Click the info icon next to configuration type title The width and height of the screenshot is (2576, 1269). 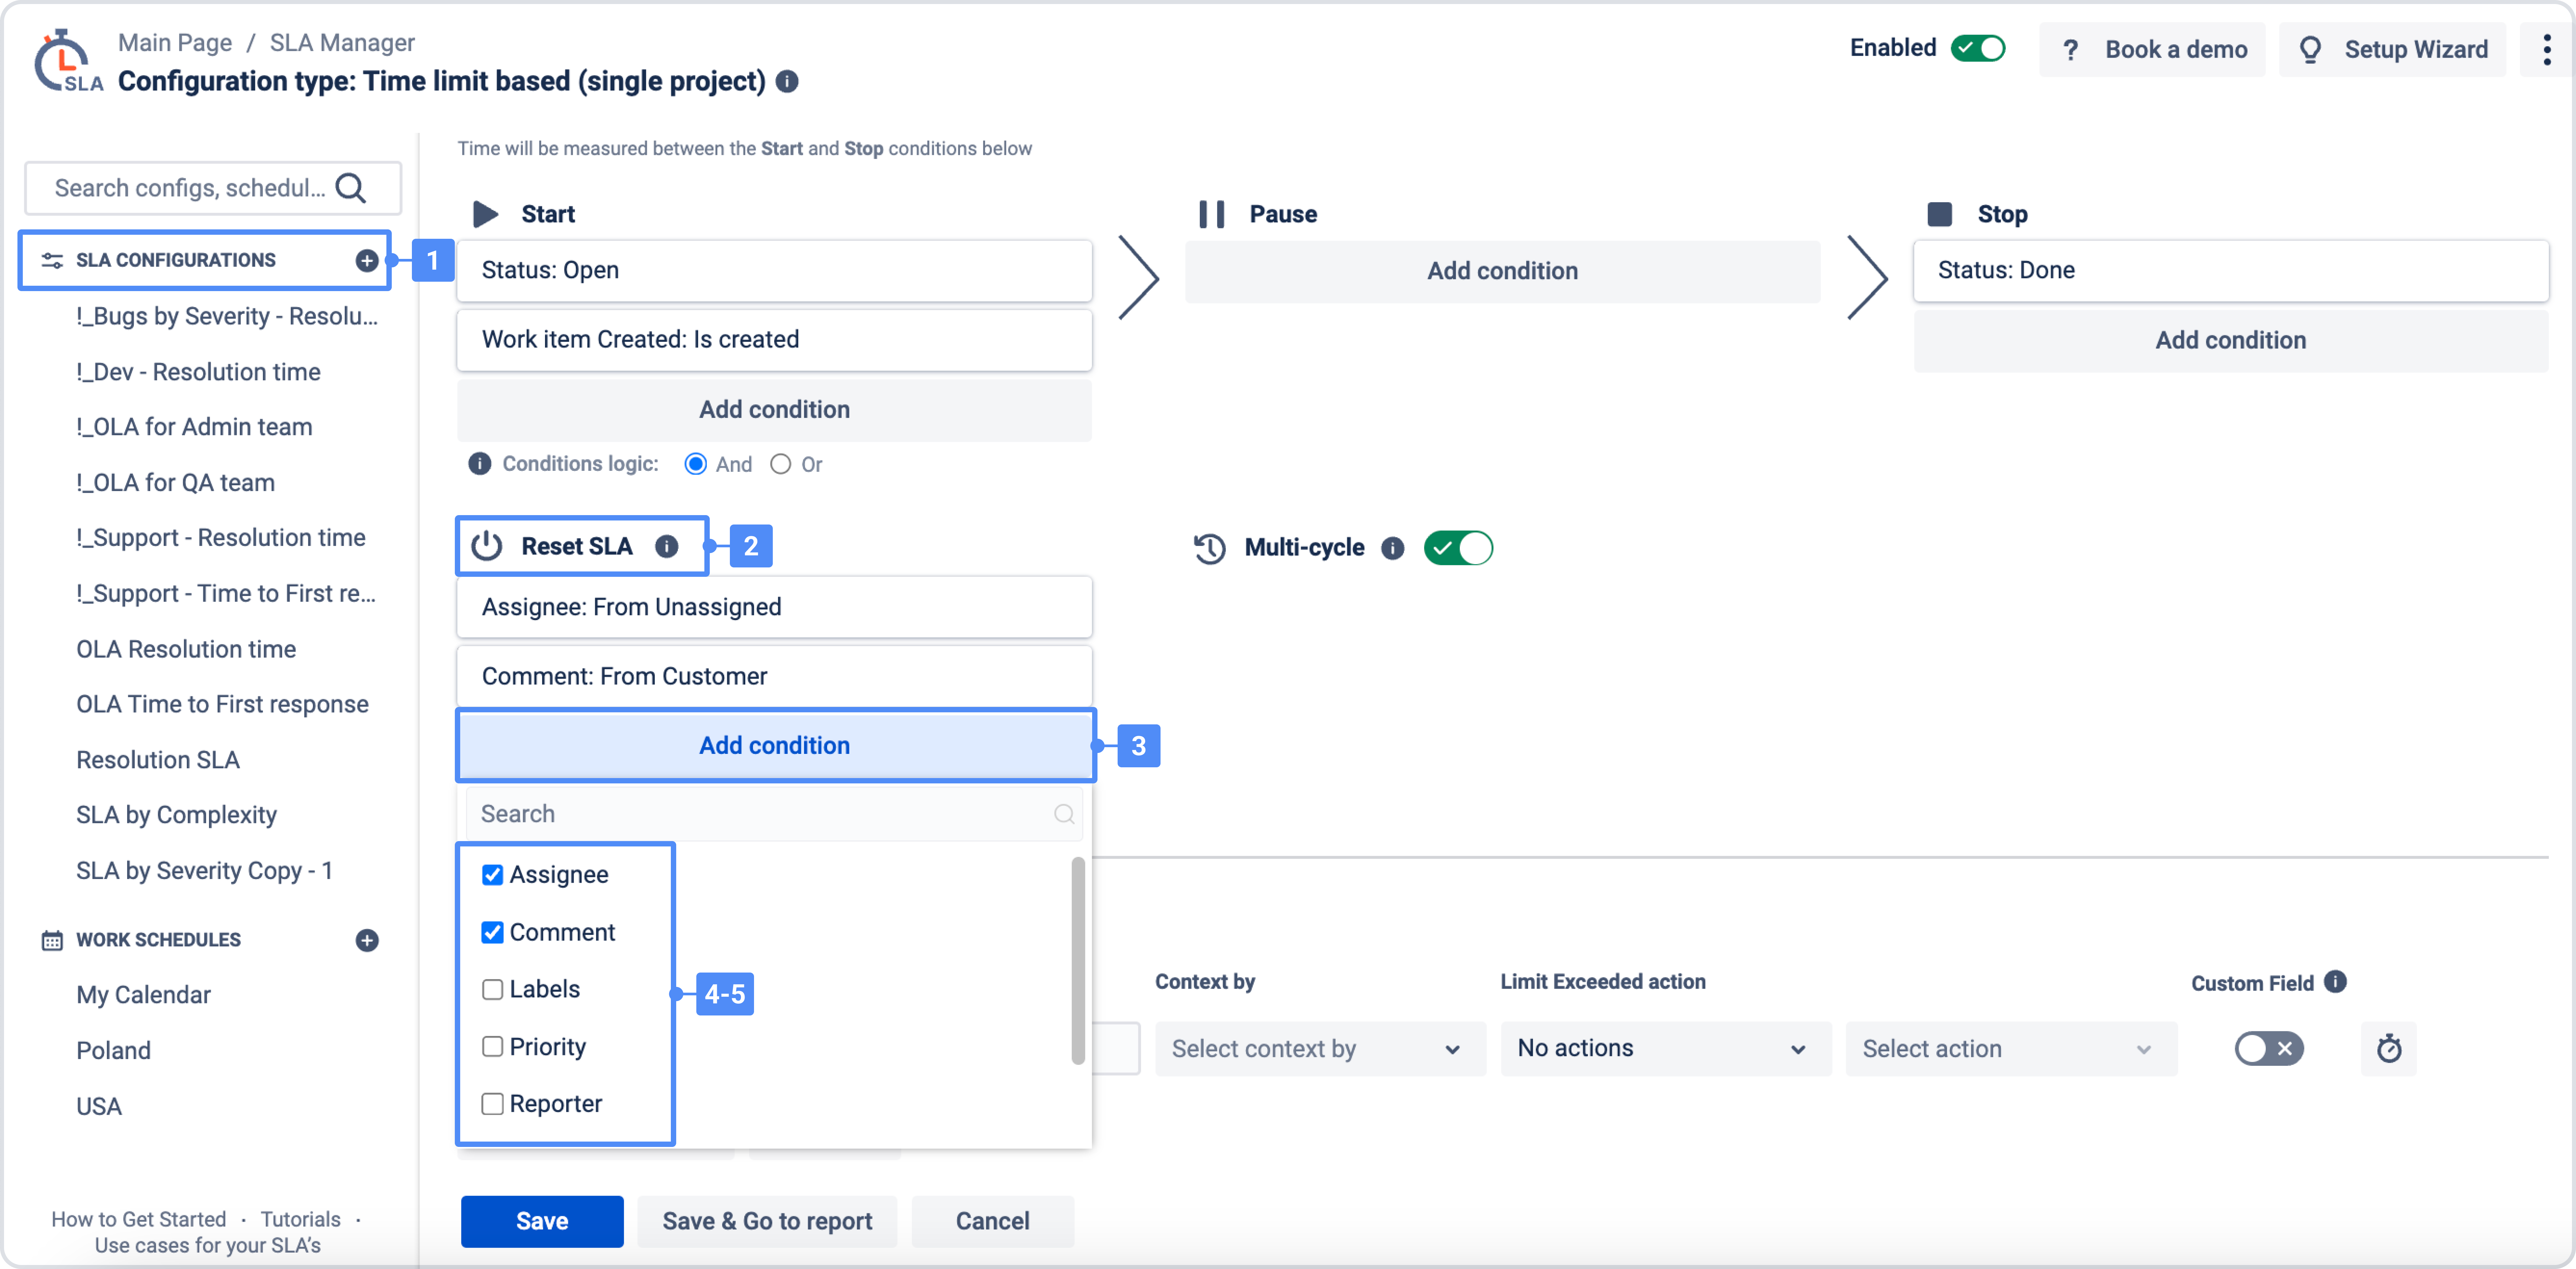(x=787, y=81)
